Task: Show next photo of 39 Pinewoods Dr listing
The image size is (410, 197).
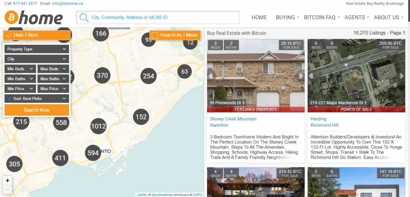Action: (301, 76)
